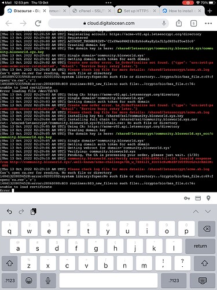Return to Mail app via status bar
Screen dimensions: 217x290
[x=6, y=2]
